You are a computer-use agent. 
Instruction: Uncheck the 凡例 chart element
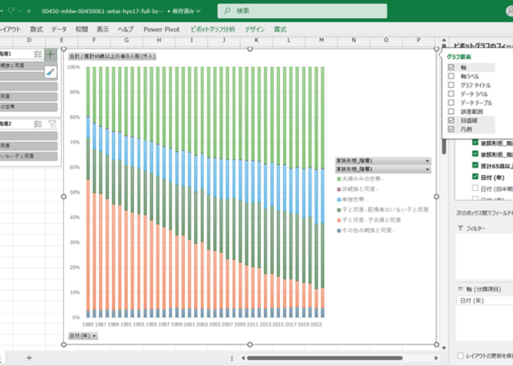pos(451,129)
